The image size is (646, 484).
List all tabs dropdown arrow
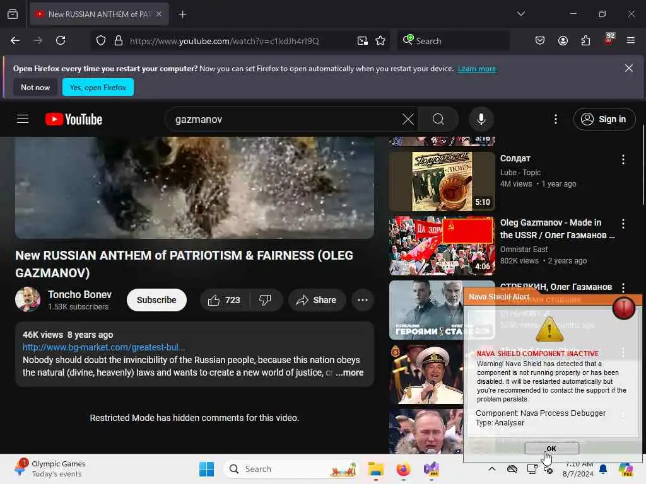coord(521,14)
